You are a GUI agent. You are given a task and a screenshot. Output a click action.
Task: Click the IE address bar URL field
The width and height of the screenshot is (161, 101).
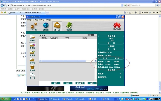[66, 5]
